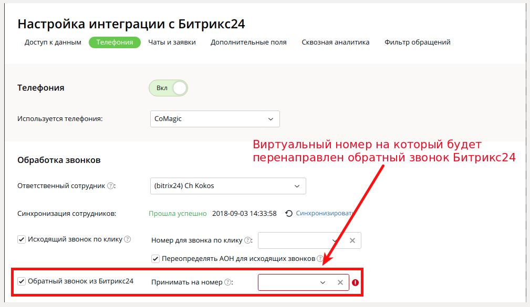Viewport: 530px width, 307px height.
Task: Click the 'Синхронизировать' link
Action: click(x=325, y=213)
